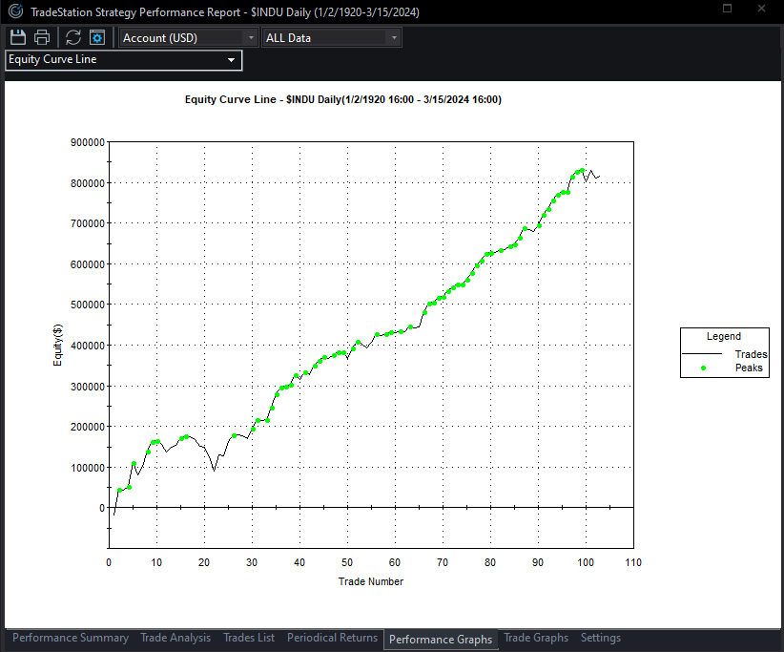Open report settings gear icon
Viewport: 784px width, 652px height.
97,37
